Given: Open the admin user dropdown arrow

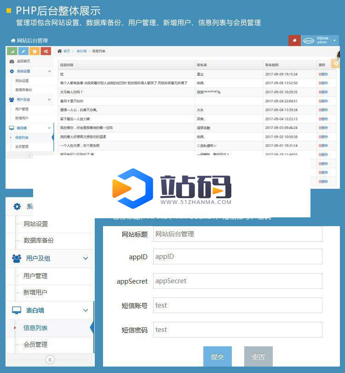Looking at the screenshot, I should click(334, 41).
